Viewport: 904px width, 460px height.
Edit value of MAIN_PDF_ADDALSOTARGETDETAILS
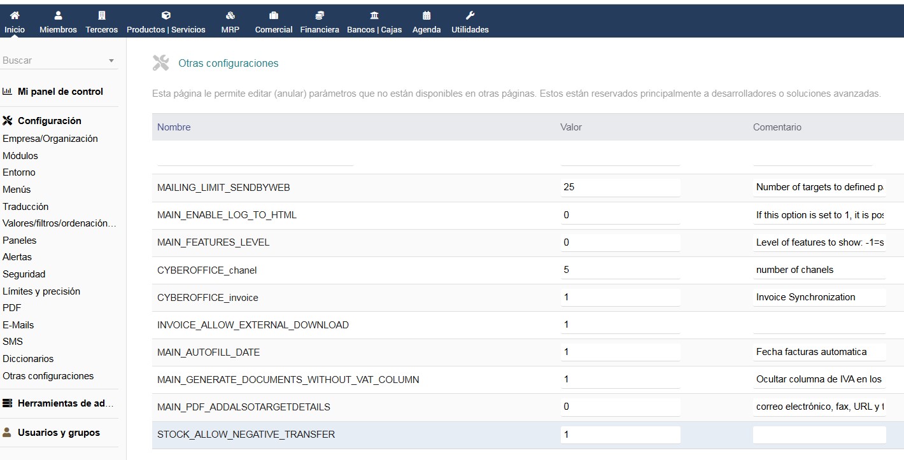pos(620,407)
